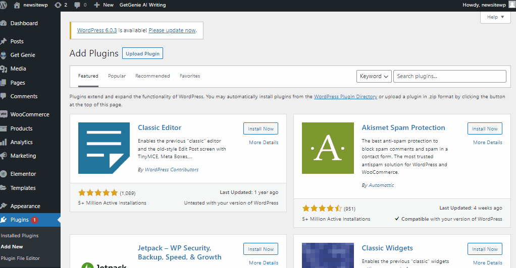Click the Analytics bar chart icon
This screenshot has width=516, height=268.
click(x=4, y=142)
